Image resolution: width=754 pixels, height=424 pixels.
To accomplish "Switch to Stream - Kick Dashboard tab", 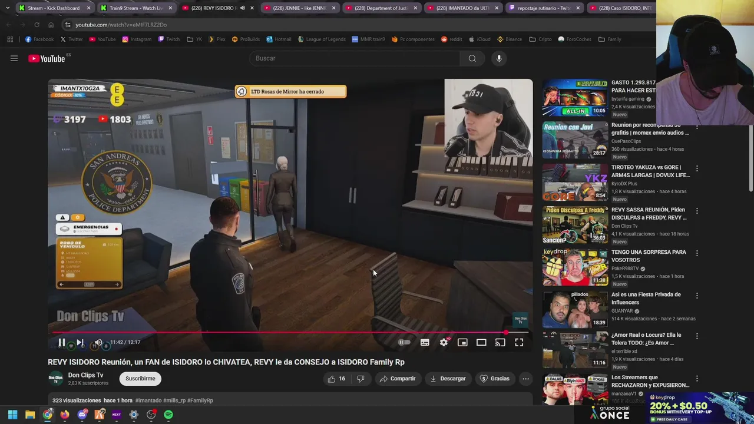I will click(x=54, y=8).
